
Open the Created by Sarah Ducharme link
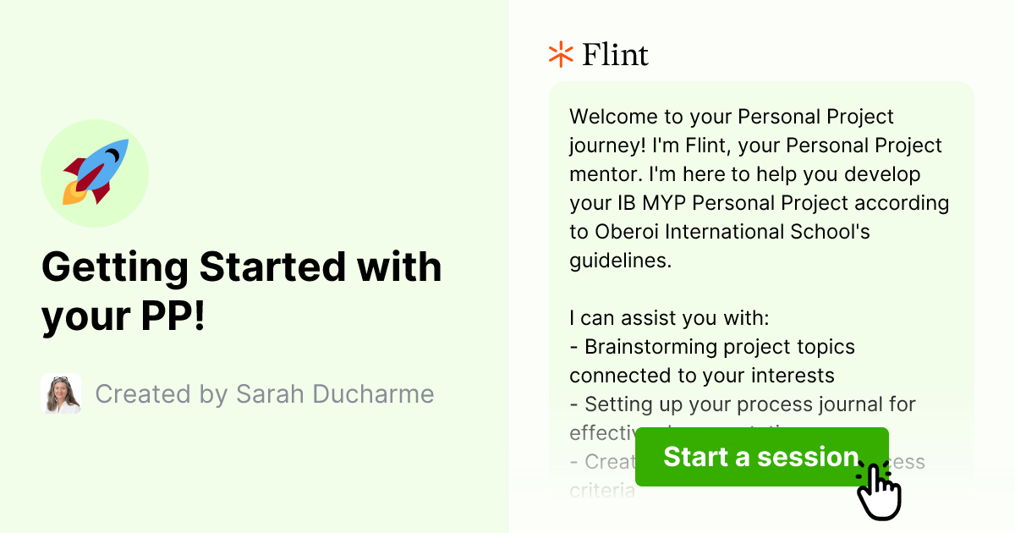264,393
